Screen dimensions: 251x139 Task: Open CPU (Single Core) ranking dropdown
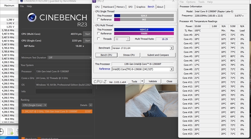(34, 105)
